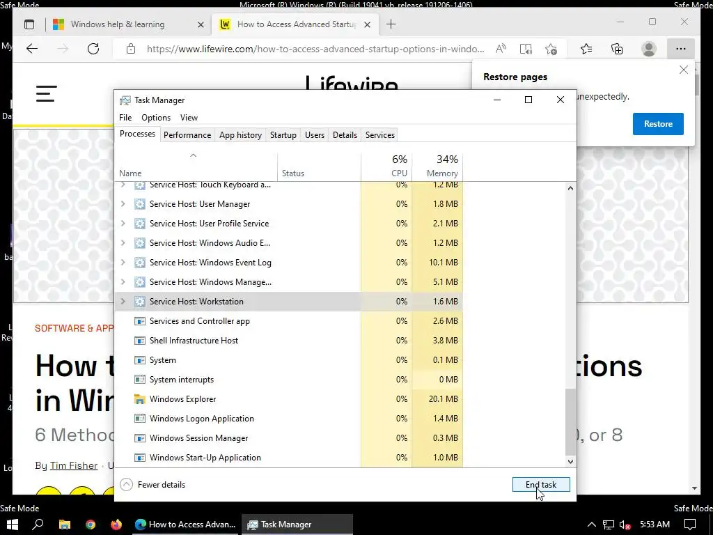Viewport: 713px width, 535px height.
Task: Open Task Manager File menu
Action: point(125,117)
